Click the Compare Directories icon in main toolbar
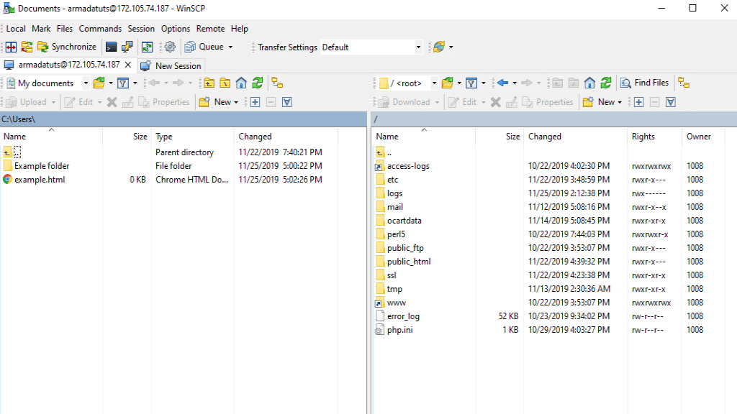 11,47
